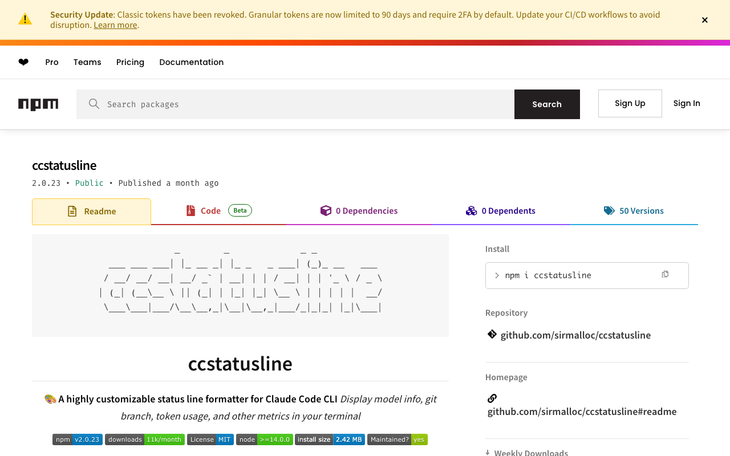Click the 'A highly customizable status line formatter' text
This screenshot has width=730, height=456.
pyautogui.click(x=198, y=399)
